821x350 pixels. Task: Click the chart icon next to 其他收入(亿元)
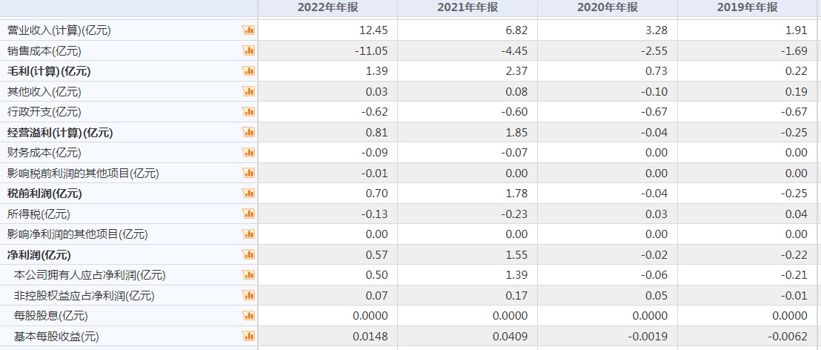coord(248,92)
